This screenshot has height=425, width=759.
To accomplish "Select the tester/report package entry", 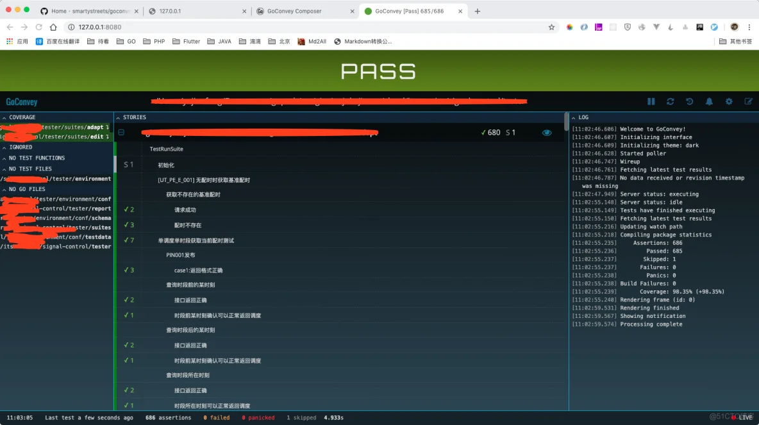I will (56, 208).
